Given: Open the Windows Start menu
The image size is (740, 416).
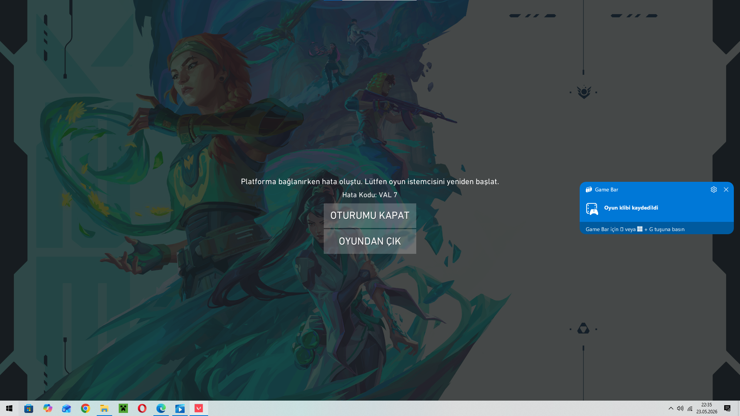Looking at the screenshot, I should (9, 408).
